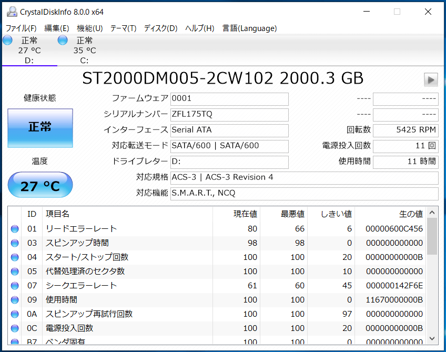Click the 対応転送モード field SATA/600
The width and height of the screenshot is (446, 352).
click(229, 146)
